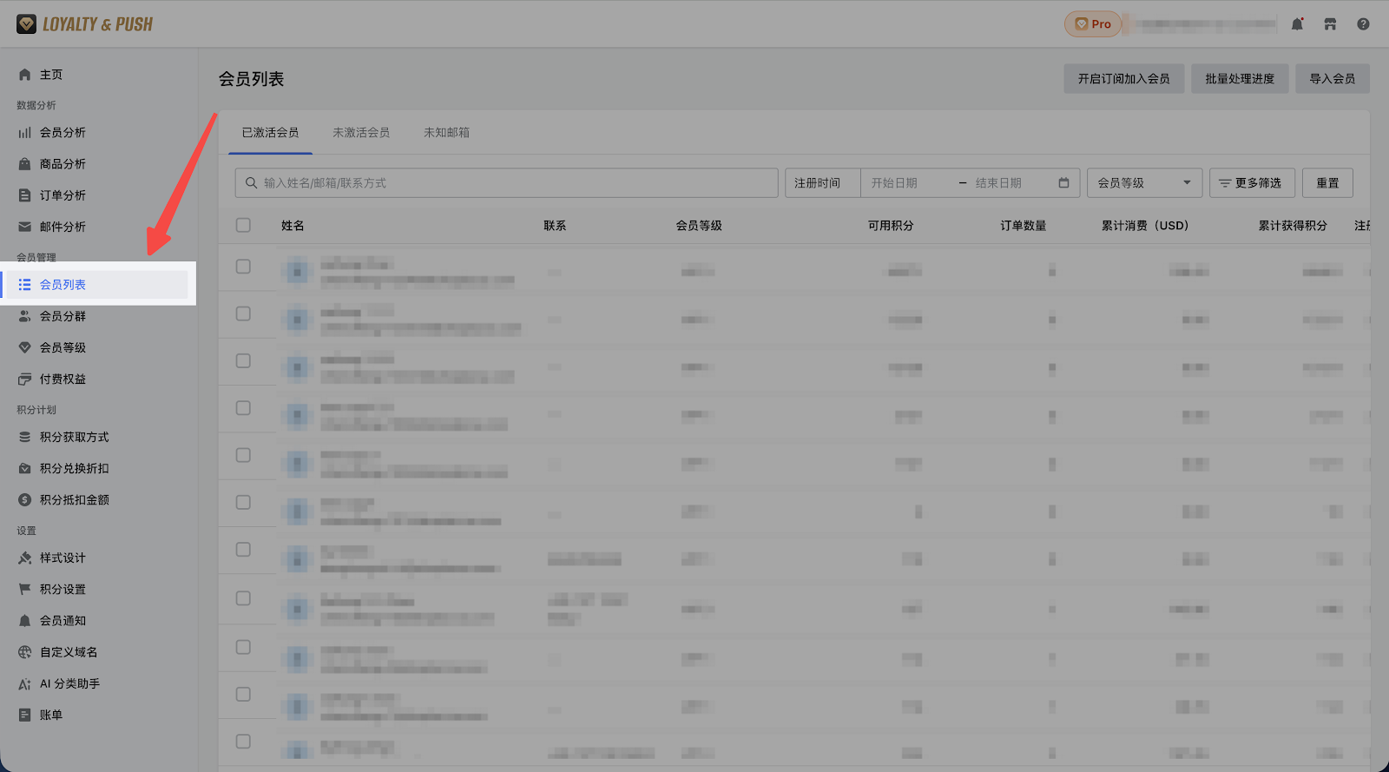The width and height of the screenshot is (1389, 772).
Task: Click the 导入会员 button
Action: (1332, 79)
